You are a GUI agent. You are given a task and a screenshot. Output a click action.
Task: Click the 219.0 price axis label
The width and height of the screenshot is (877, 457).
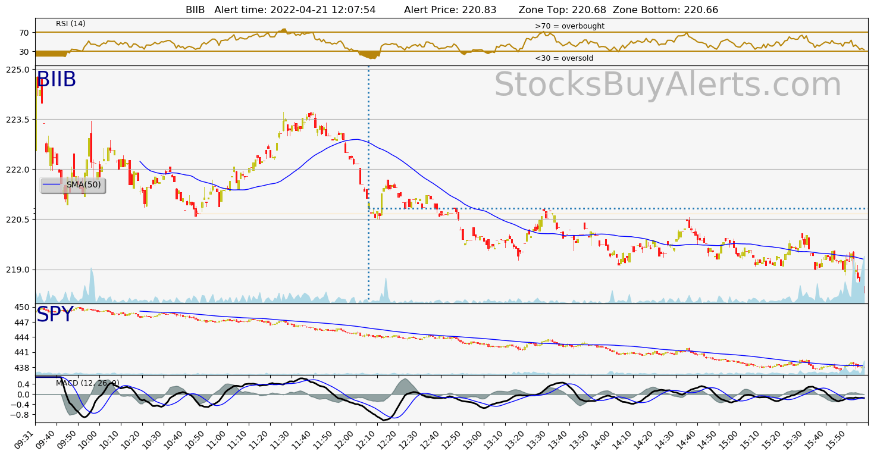pos(17,270)
